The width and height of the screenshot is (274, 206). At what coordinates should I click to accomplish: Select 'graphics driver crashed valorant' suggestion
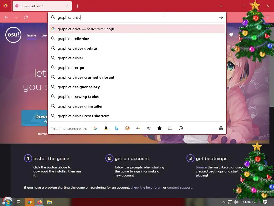coord(137,77)
